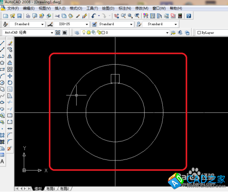Toggle layer 0 on/off light bulb
The height and width of the screenshot is (192, 228).
pos(84,32)
